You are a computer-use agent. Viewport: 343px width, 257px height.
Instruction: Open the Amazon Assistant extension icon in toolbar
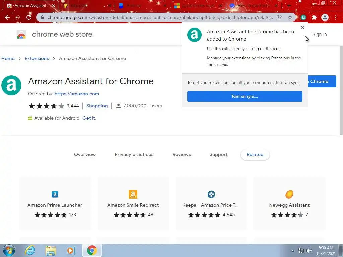click(x=303, y=17)
